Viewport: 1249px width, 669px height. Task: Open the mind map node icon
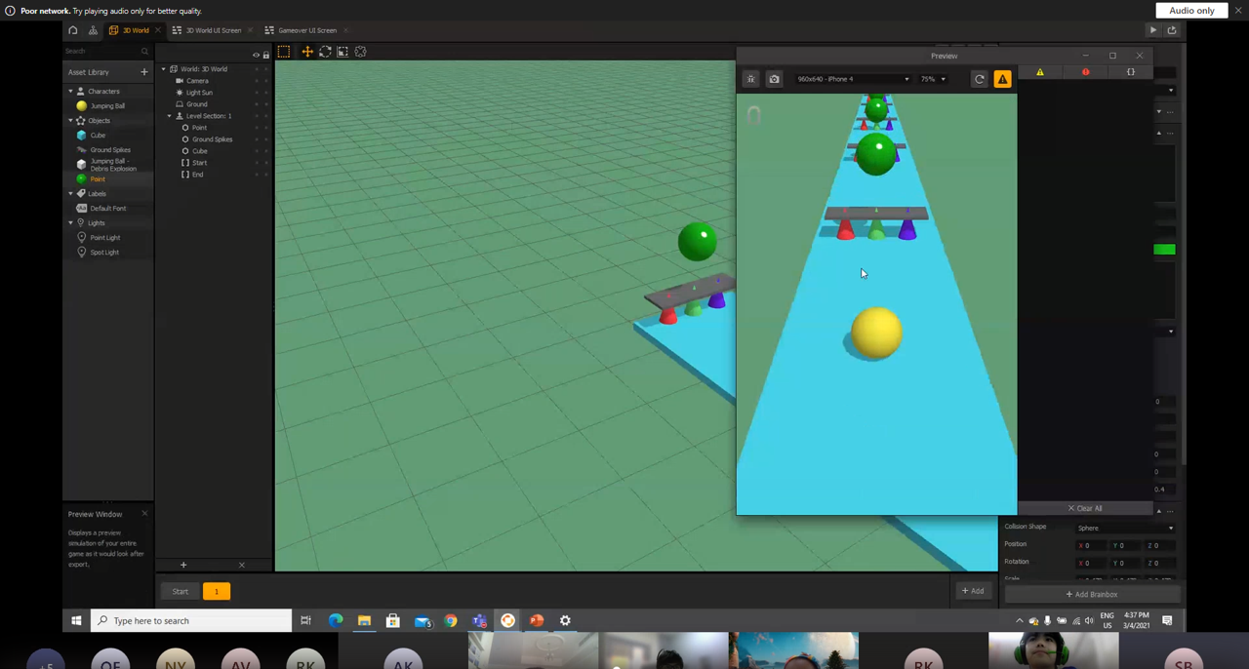93,30
